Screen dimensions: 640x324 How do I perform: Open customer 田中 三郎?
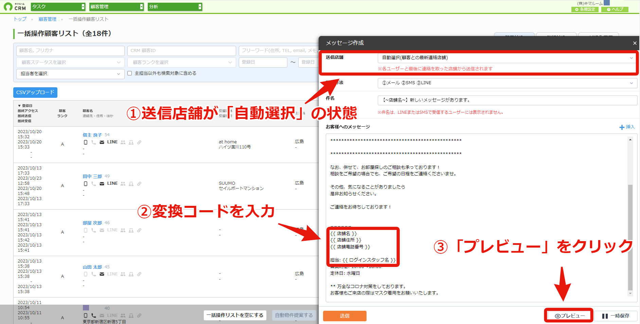(x=92, y=176)
